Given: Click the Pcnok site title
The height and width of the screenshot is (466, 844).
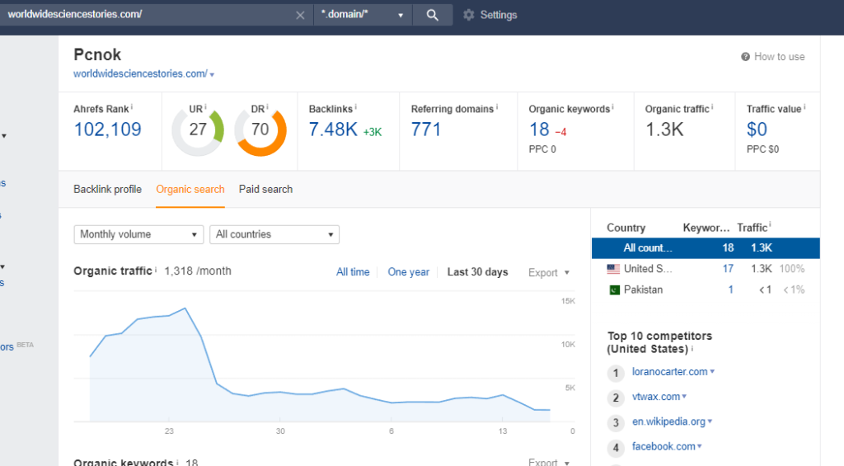Looking at the screenshot, I should [x=97, y=54].
